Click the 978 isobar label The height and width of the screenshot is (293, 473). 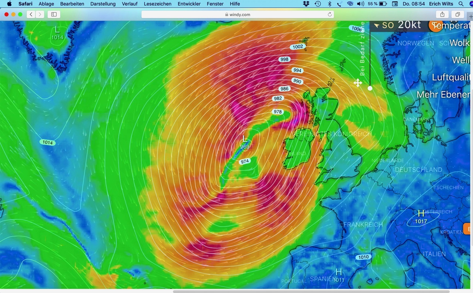coord(278,112)
